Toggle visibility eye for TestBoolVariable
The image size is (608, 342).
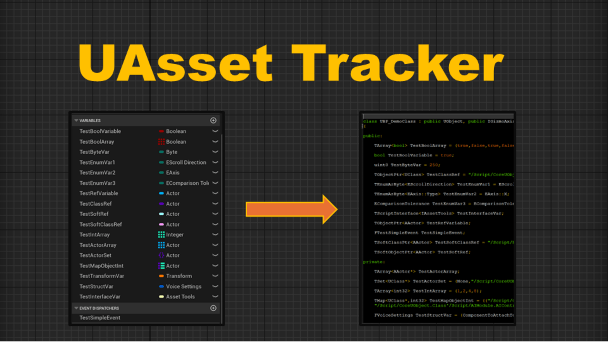coord(215,131)
